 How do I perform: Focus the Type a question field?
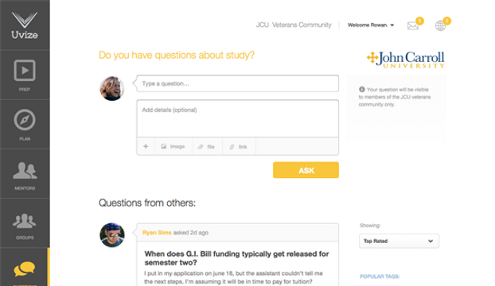[x=238, y=83]
